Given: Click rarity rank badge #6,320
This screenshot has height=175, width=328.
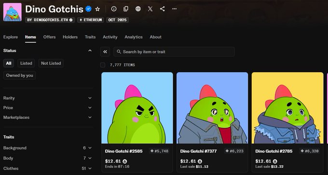Looking at the screenshot, I should [310, 151].
